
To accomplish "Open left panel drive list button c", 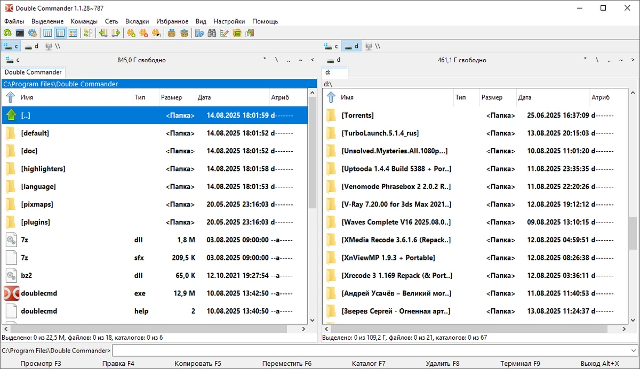I will point(13,60).
